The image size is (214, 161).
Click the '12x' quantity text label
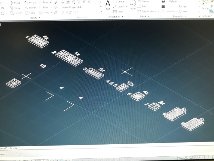130,84
